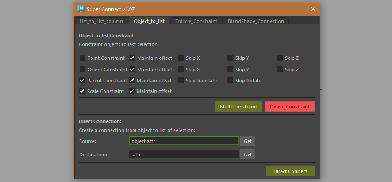Open the Follicle_Constraint tab
Image resolution: width=392 pixels, height=182 pixels.
[x=196, y=21]
